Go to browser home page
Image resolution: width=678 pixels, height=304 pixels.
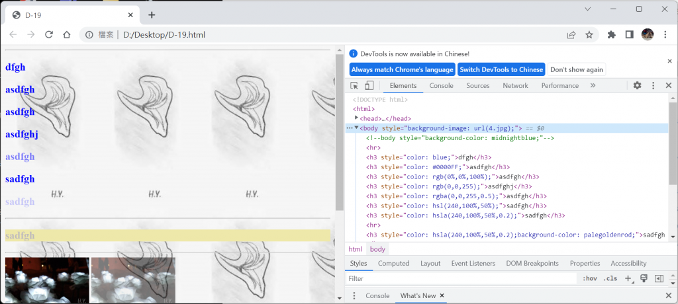[67, 34]
